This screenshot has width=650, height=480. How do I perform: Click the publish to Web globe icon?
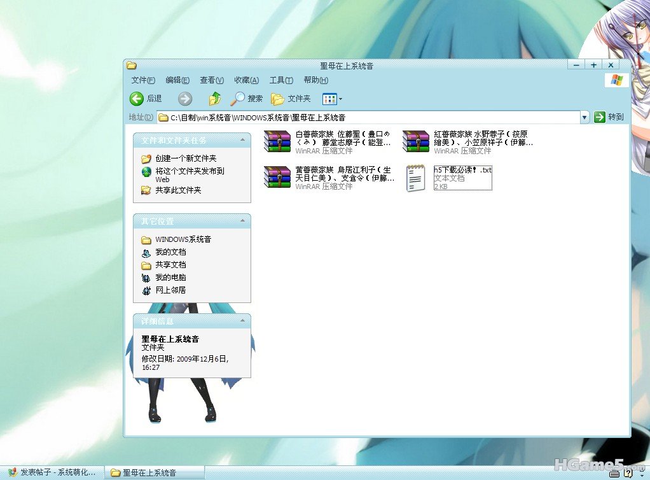coord(146,172)
